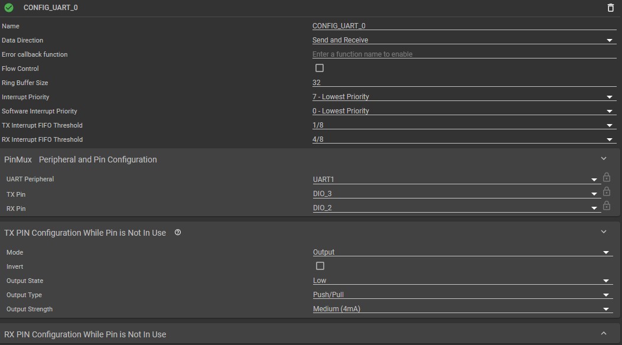Click the lock icon beside UART Peripheral
Screen dimensions: 622x345
pyautogui.click(x=607, y=177)
